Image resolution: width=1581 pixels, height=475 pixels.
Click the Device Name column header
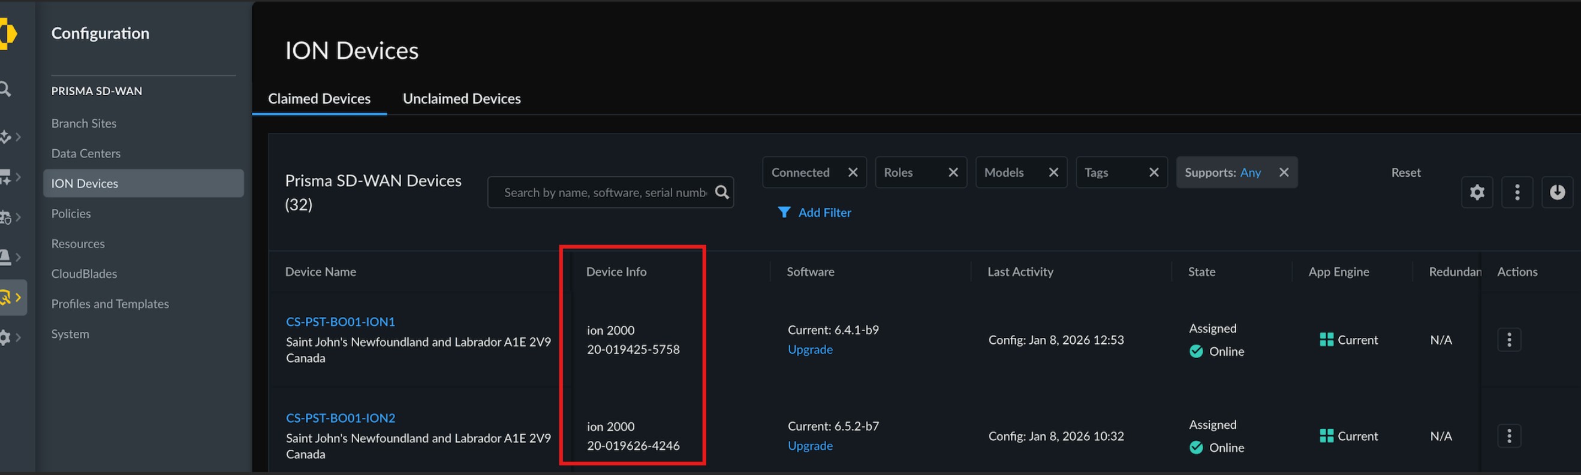coord(320,271)
